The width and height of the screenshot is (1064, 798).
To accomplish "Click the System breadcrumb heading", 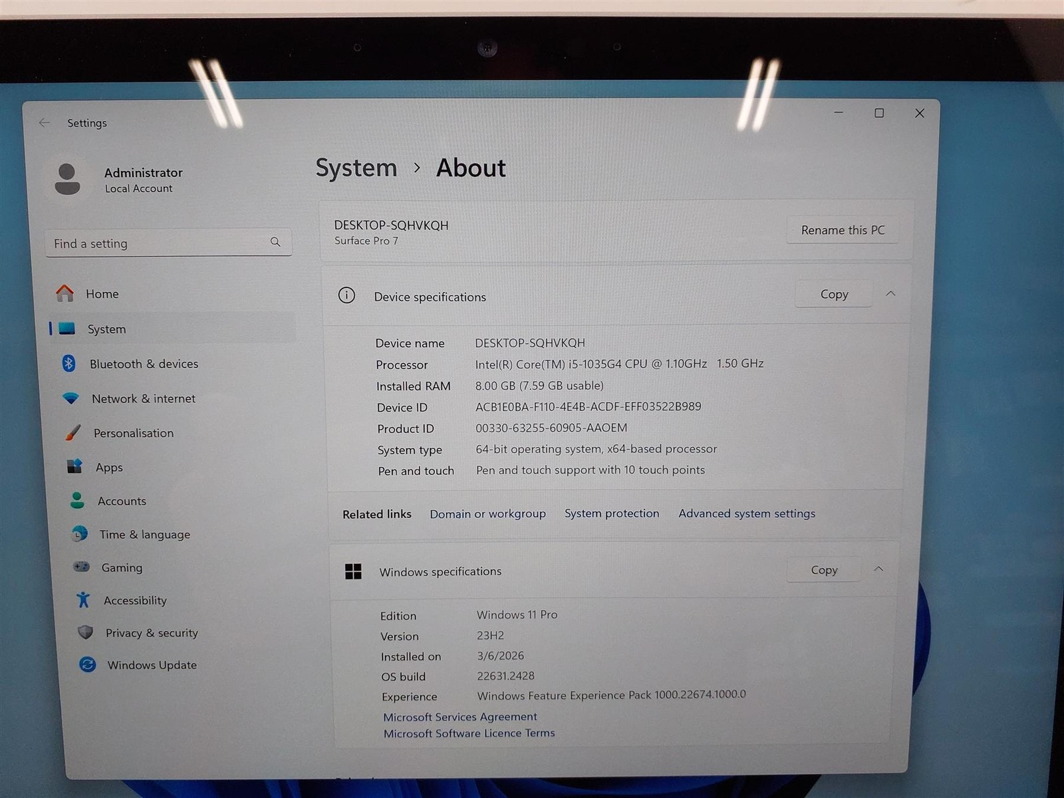I will 356,168.
